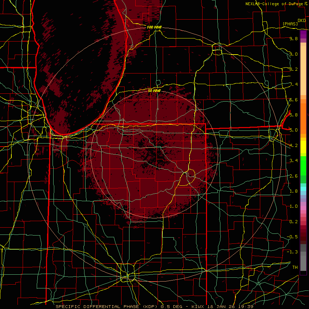Image resolution: width=309 pixels, height=309 pixels.
Task: Click the 9.8 scale value
Action: tap(294, 38)
